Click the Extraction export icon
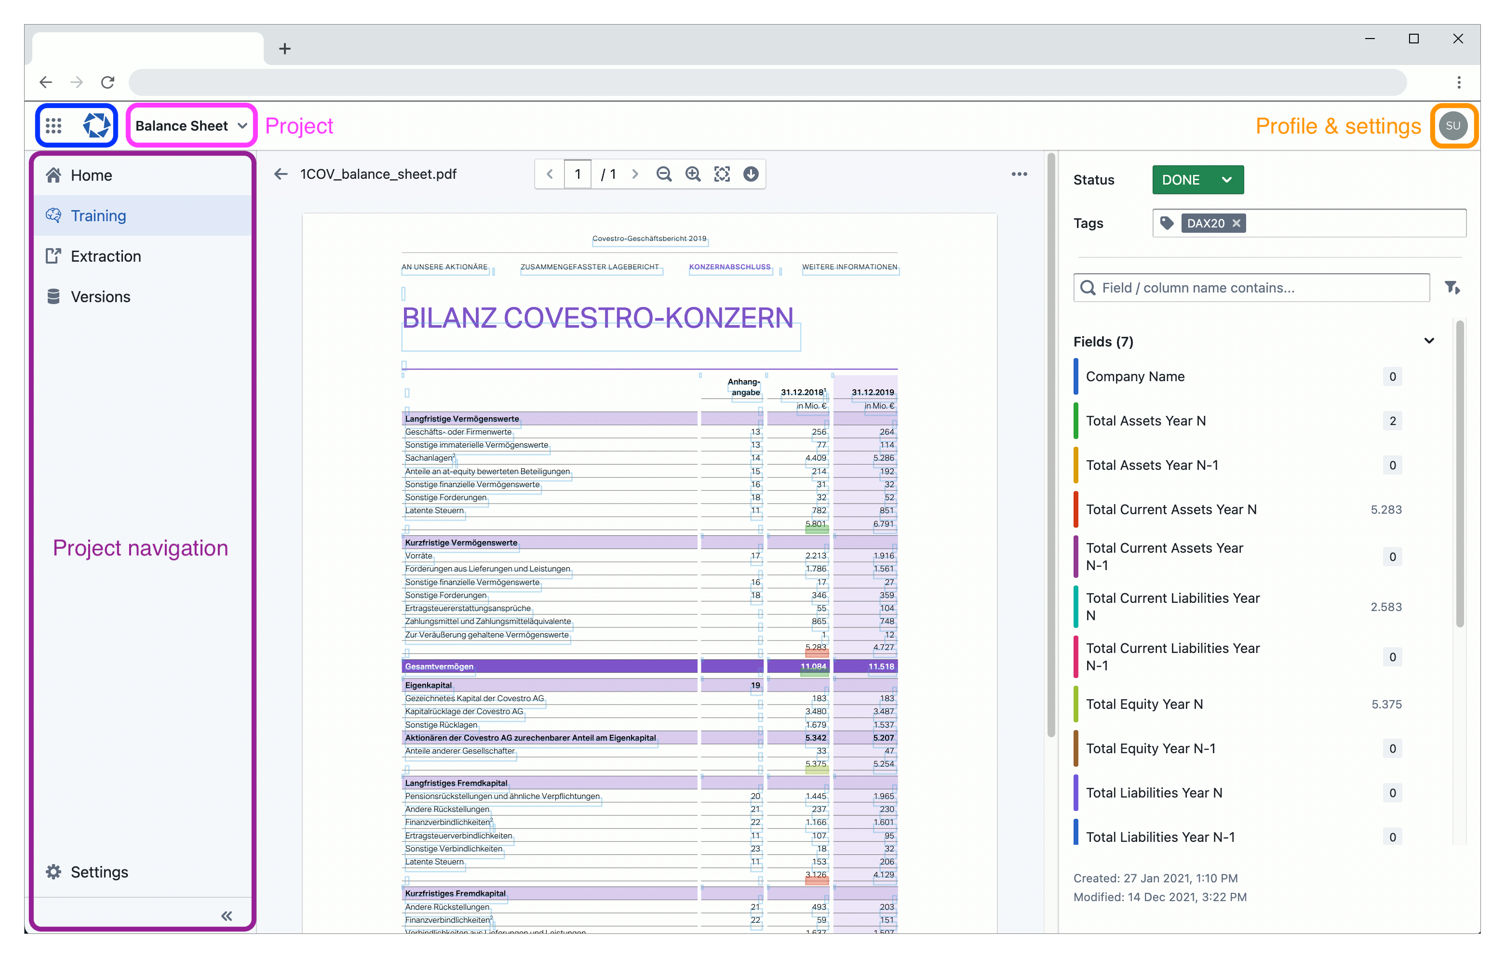Image resolution: width=1505 pixels, height=958 pixels. point(54,256)
